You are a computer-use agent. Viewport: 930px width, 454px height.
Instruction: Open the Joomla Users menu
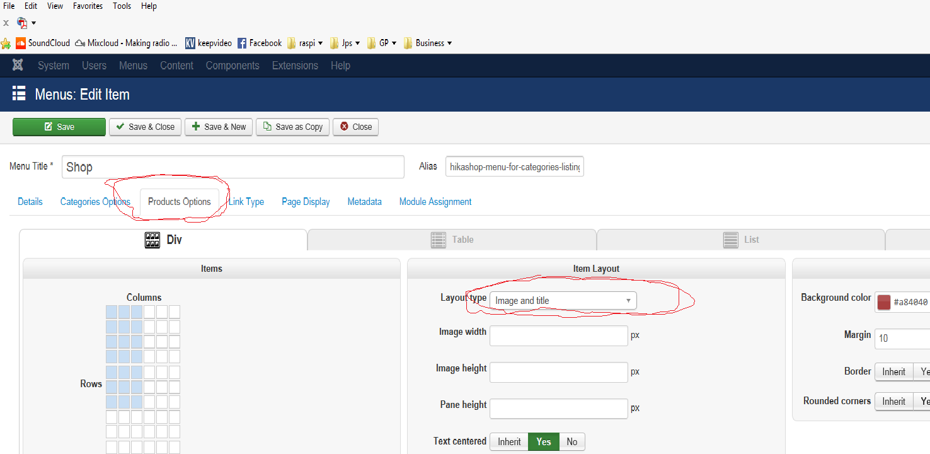point(94,66)
